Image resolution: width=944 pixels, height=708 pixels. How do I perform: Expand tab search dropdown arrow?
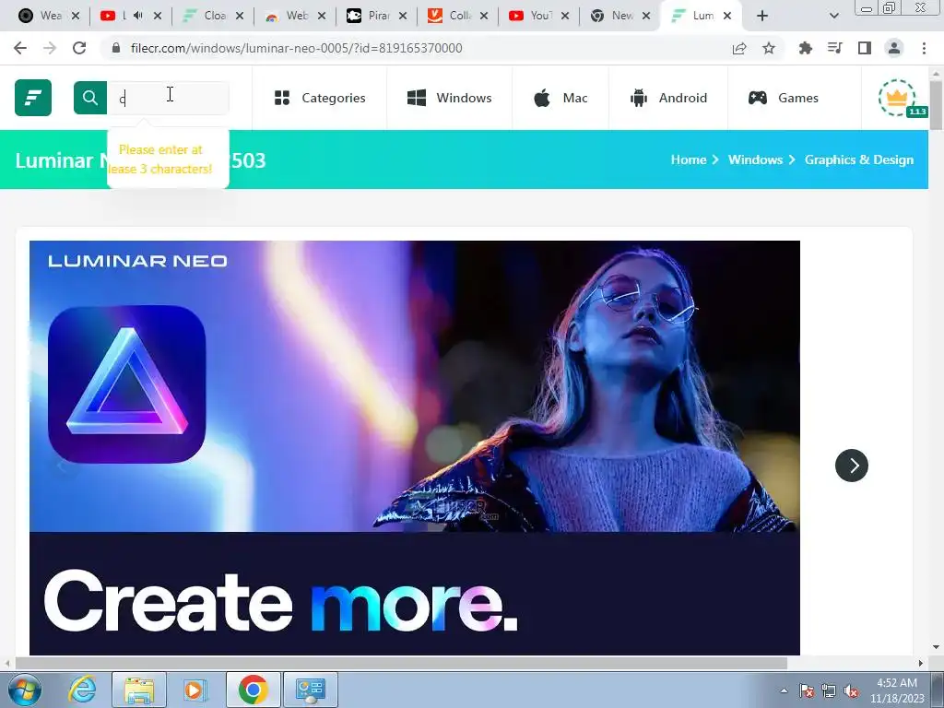coord(833,16)
